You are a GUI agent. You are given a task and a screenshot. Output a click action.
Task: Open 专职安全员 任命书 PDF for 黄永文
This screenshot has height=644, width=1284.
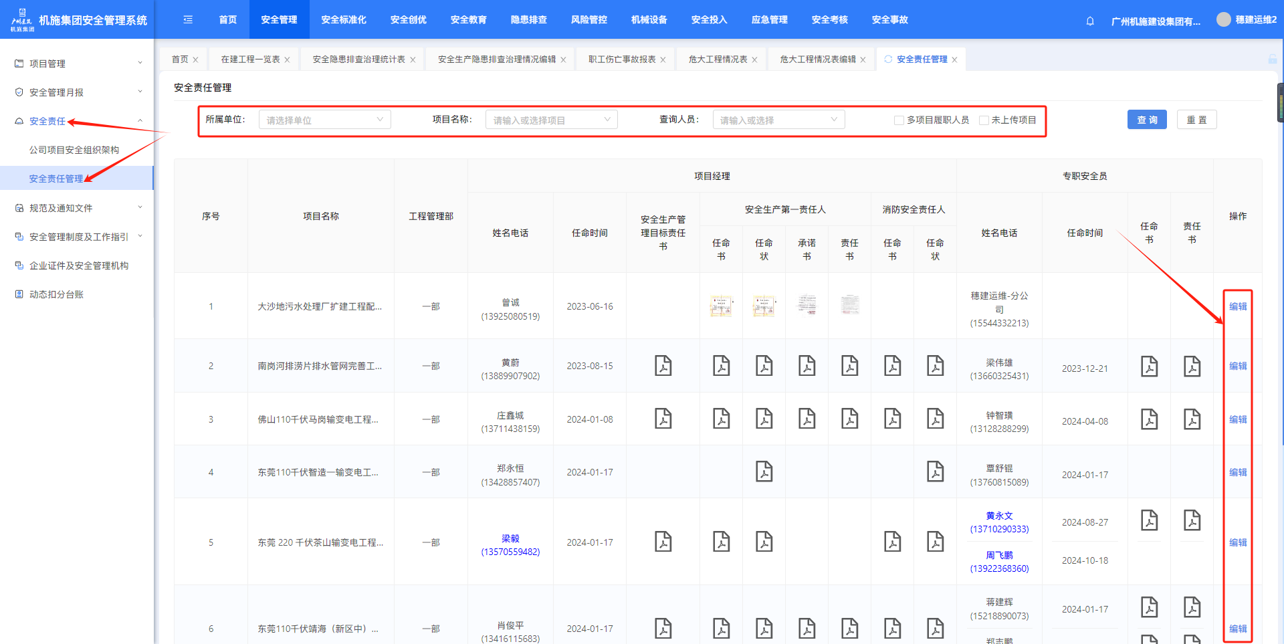pyautogui.click(x=1149, y=520)
